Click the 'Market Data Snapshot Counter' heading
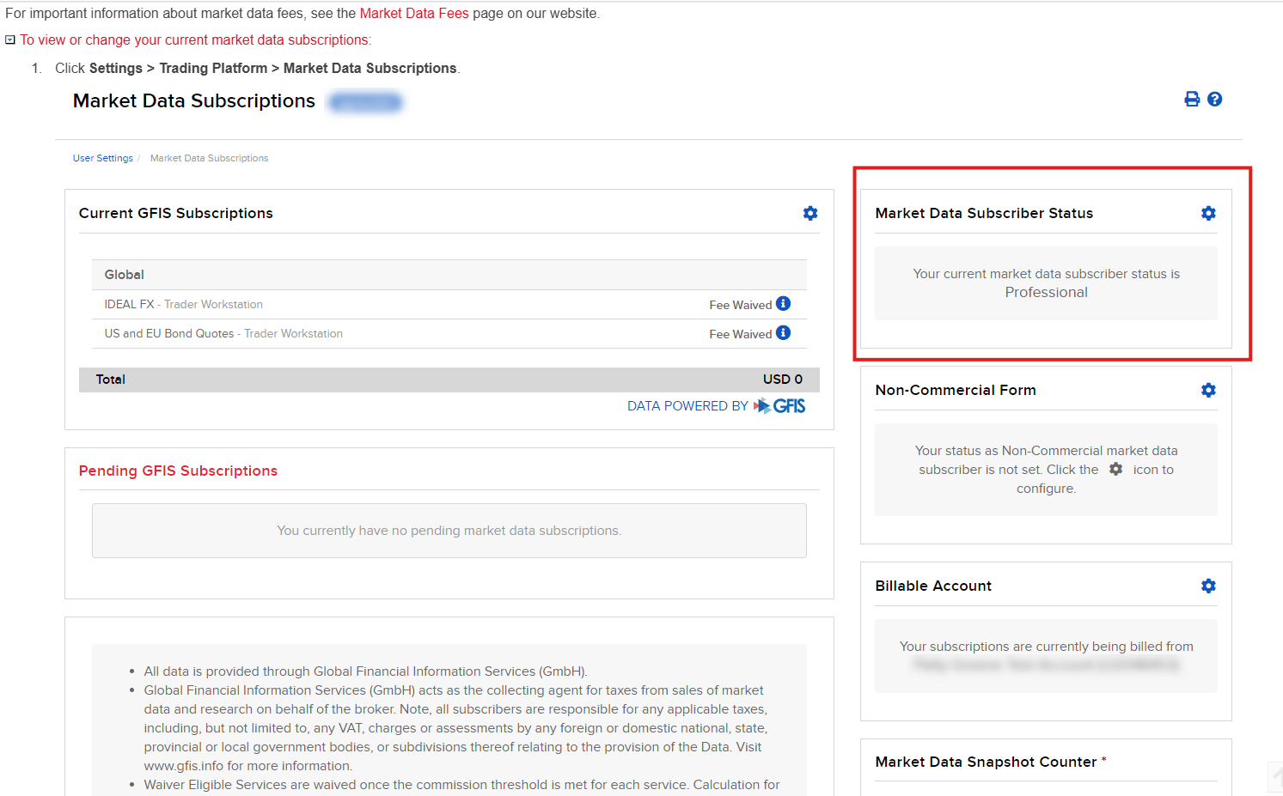Image resolution: width=1283 pixels, height=796 pixels. [987, 762]
